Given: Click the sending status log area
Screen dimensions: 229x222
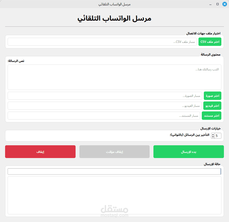Looking at the screenshot, I should coord(114,195).
